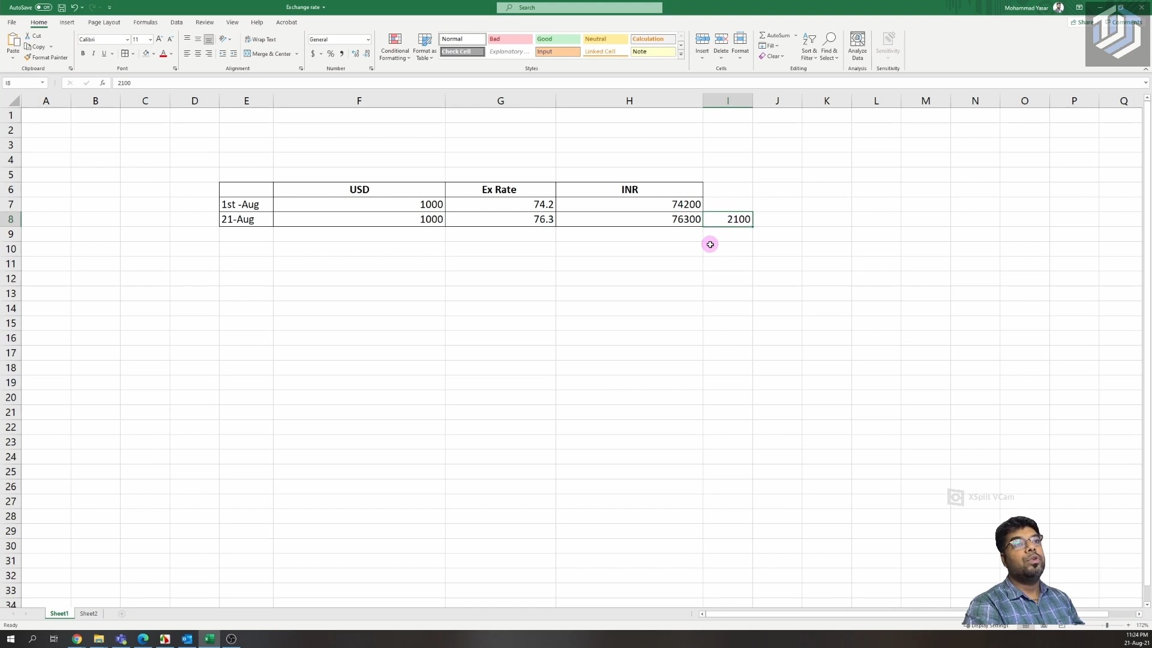Expand the cell styles gallery
This screenshot has width=1152, height=648.
point(681,55)
